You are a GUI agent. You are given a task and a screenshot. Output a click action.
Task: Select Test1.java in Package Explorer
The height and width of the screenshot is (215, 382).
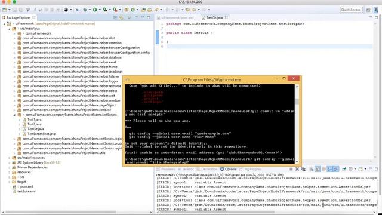[x=35, y=119]
